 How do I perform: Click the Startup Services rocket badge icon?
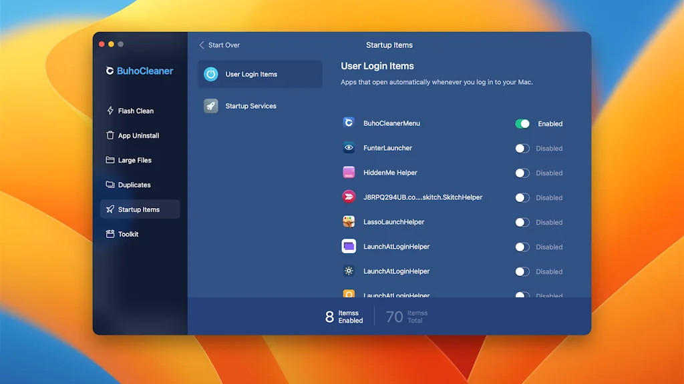[x=211, y=105]
